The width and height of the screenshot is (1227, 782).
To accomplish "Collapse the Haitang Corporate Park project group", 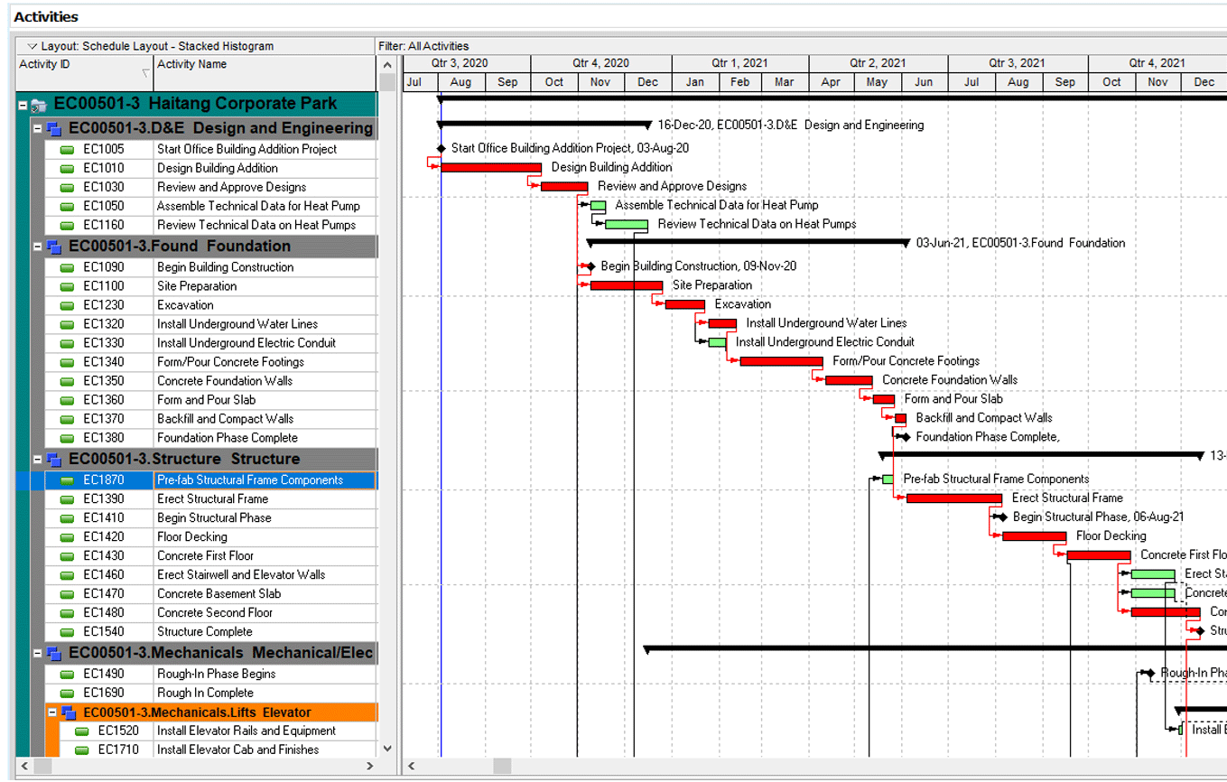I will coord(23,105).
